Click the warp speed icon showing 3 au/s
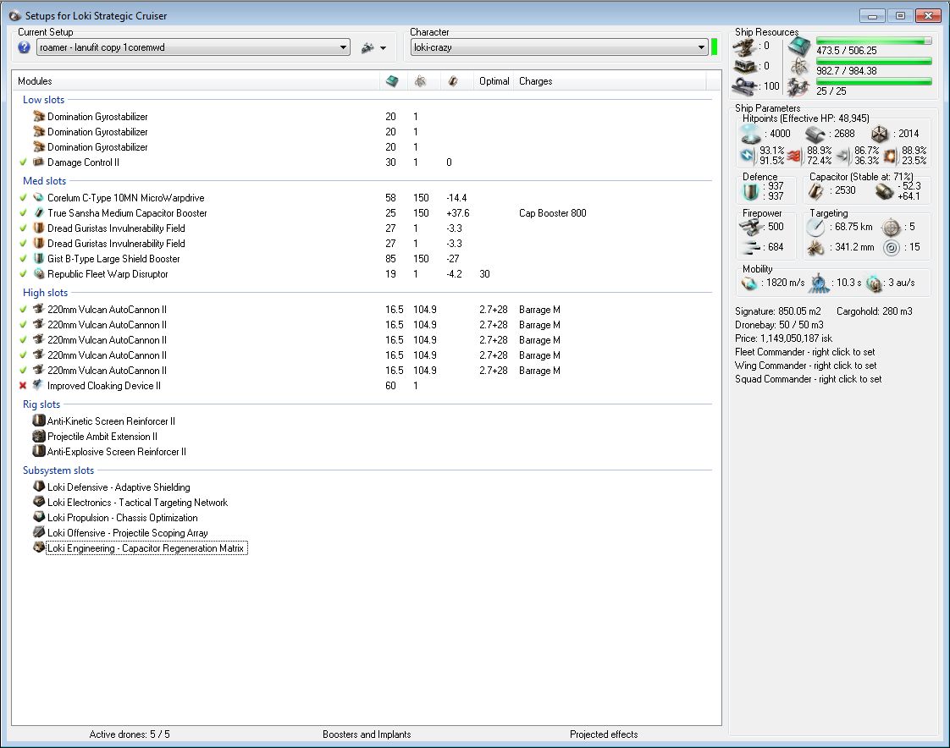The width and height of the screenshot is (950, 748). 874,283
